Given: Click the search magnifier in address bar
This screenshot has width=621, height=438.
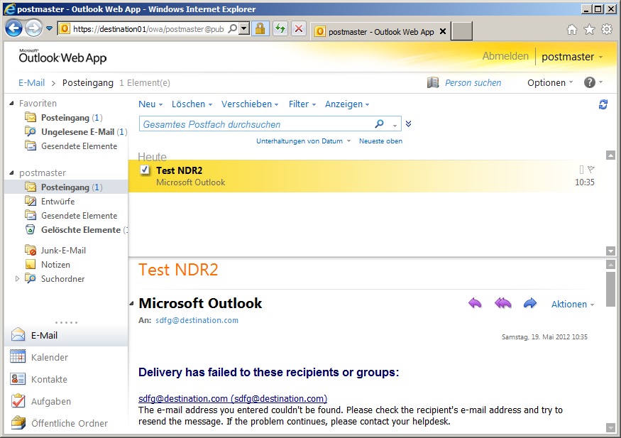Looking at the screenshot, I should [233, 28].
